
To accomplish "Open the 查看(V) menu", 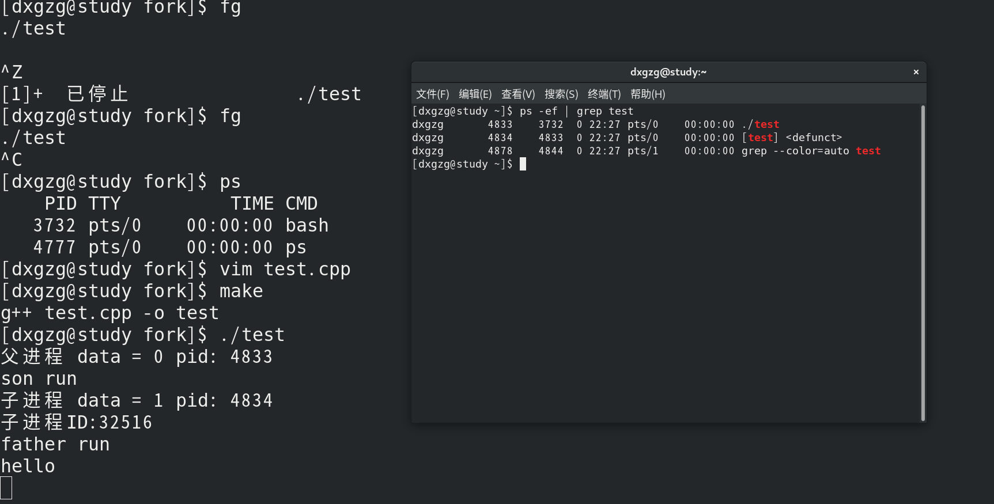I will [517, 94].
